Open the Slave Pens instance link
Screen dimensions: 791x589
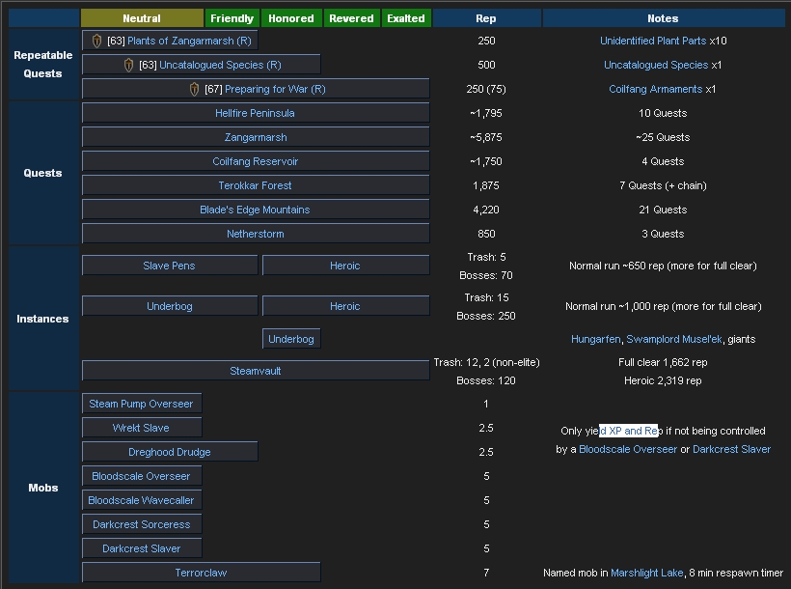click(x=169, y=266)
